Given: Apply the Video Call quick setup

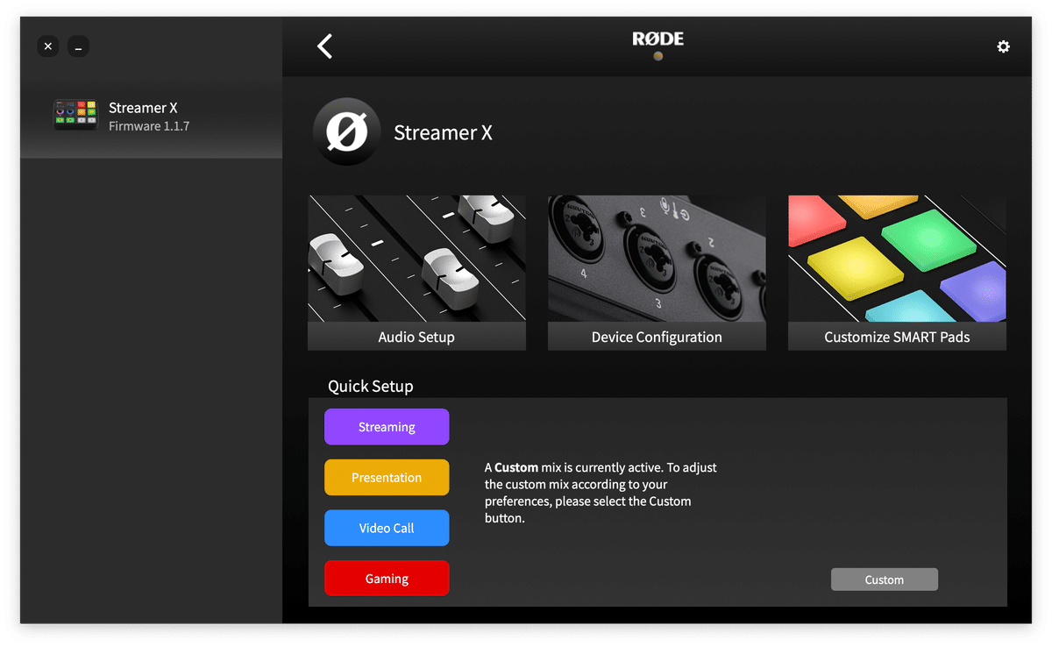Looking at the screenshot, I should 387,528.
